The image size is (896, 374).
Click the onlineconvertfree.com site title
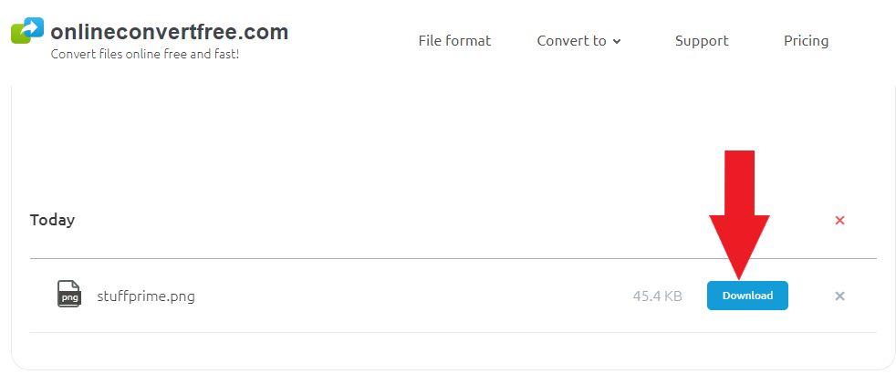tap(170, 32)
